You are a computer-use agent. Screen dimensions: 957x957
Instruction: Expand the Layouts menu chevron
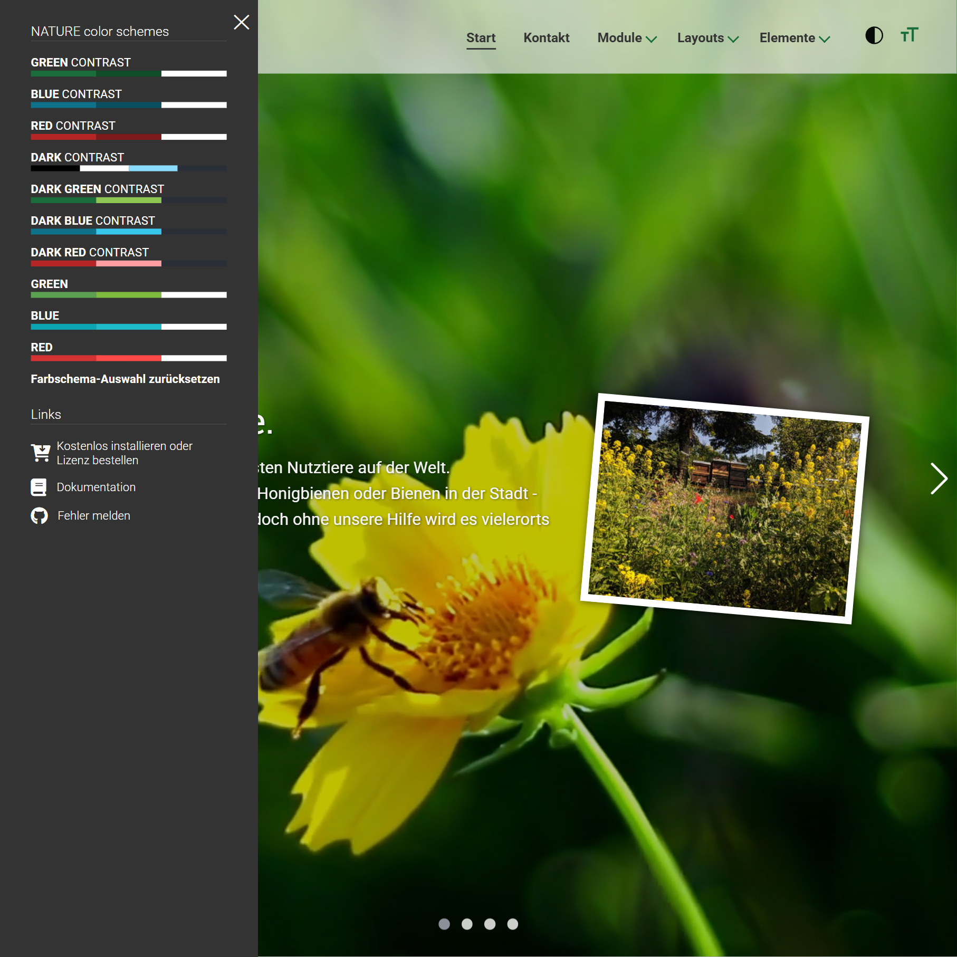click(x=733, y=39)
